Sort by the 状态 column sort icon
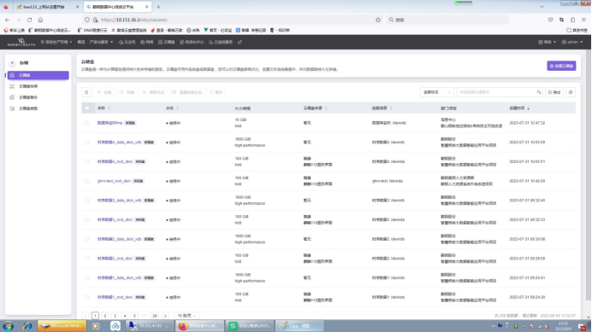 177,108
